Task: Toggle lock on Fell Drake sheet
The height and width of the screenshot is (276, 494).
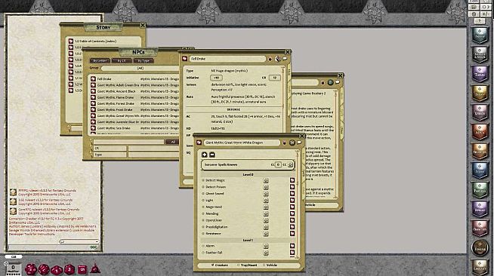Action: 270,59
